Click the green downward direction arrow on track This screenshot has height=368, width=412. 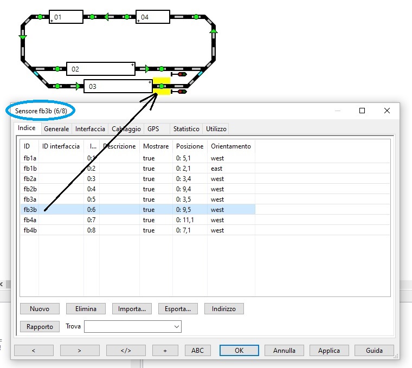[x=23, y=36]
